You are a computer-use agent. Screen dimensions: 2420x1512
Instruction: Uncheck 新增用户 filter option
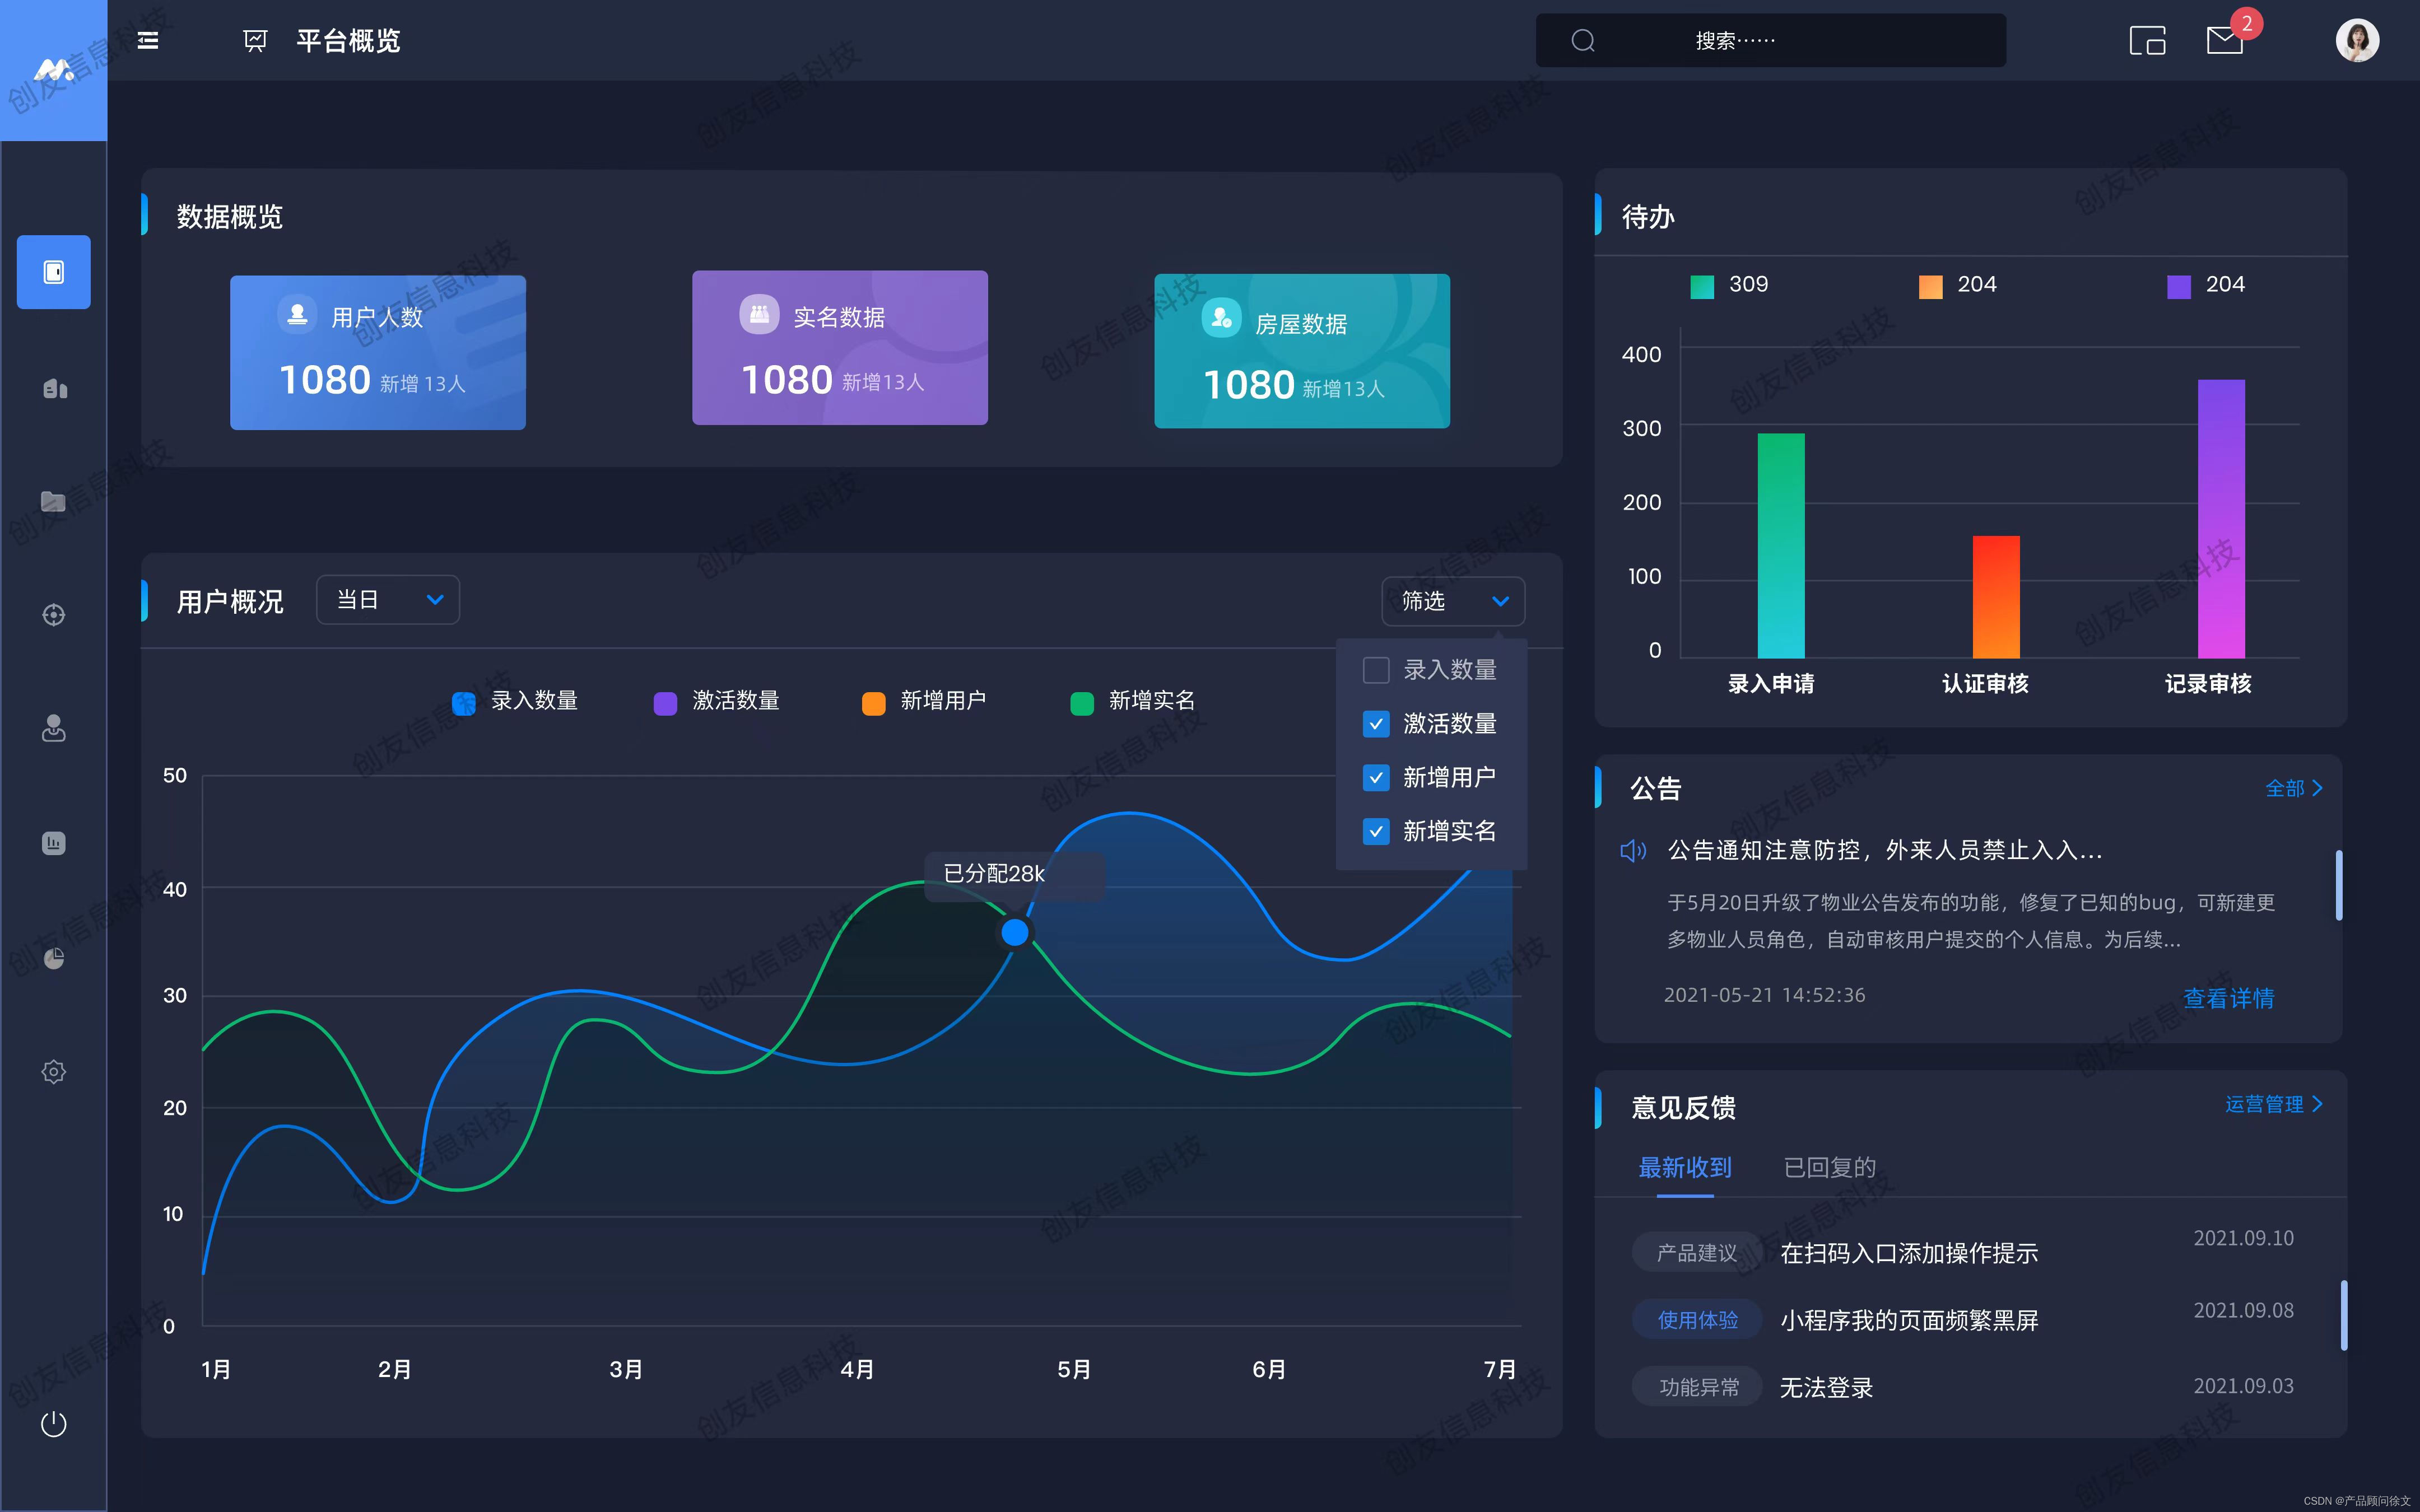(x=1375, y=777)
